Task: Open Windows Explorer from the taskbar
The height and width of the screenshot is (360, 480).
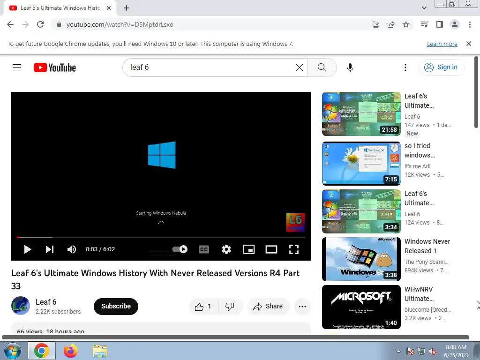Action: tap(100, 351)
